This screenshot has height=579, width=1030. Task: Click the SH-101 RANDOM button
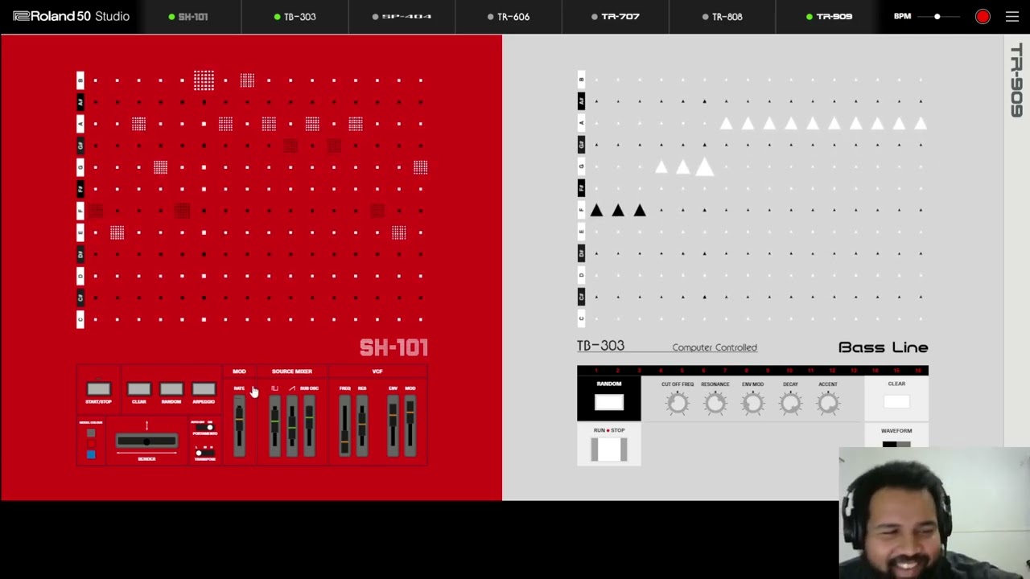click(171, 389)
